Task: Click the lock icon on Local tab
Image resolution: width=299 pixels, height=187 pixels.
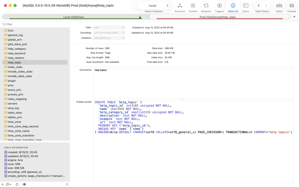Action: [x=140, y=17]
